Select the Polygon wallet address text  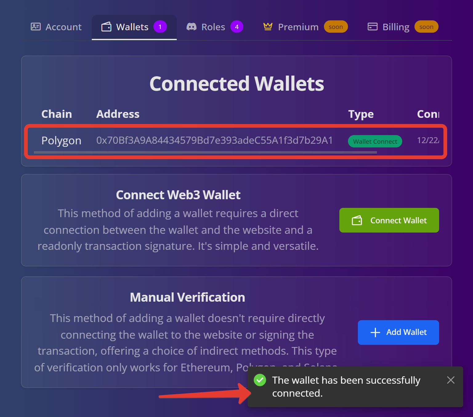[214, 140]
